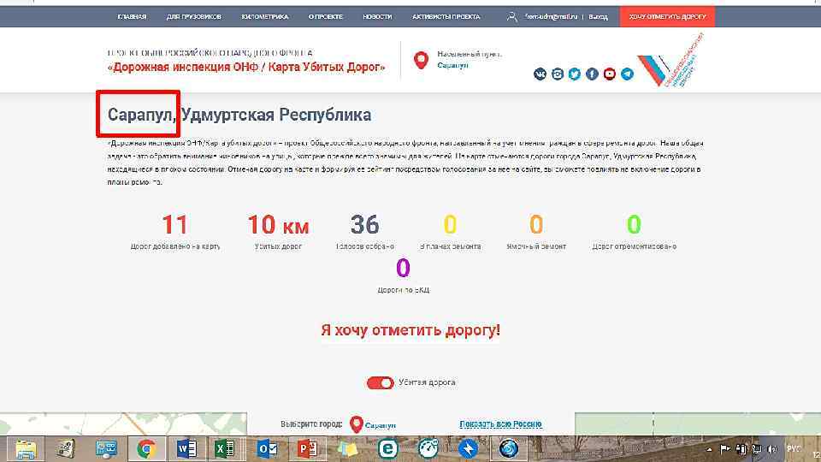Open the Telegram social icon
This screenshot has width=821, height=462.
pos(627,74)
